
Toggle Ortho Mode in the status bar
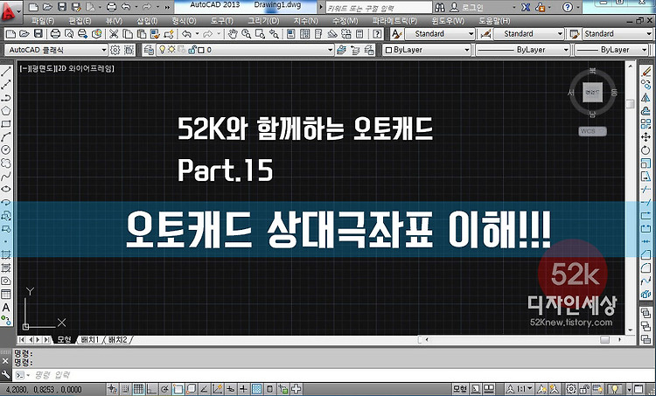pyautogui.click(x=151, y=389)
